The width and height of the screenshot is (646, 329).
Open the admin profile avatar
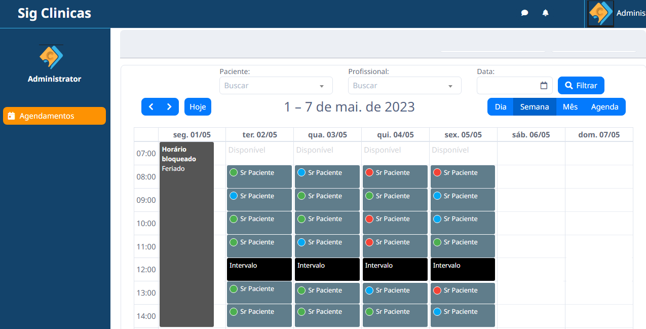(600, 14)
